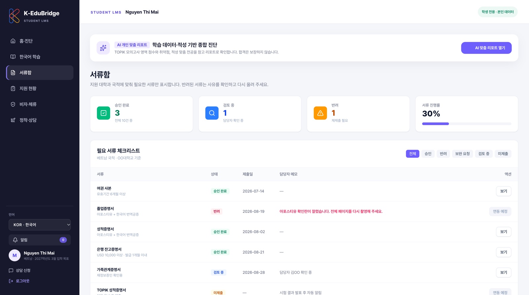Click the K-EduBridge logo icon
The height and width of the screenshot is (295, 529).
14,16
